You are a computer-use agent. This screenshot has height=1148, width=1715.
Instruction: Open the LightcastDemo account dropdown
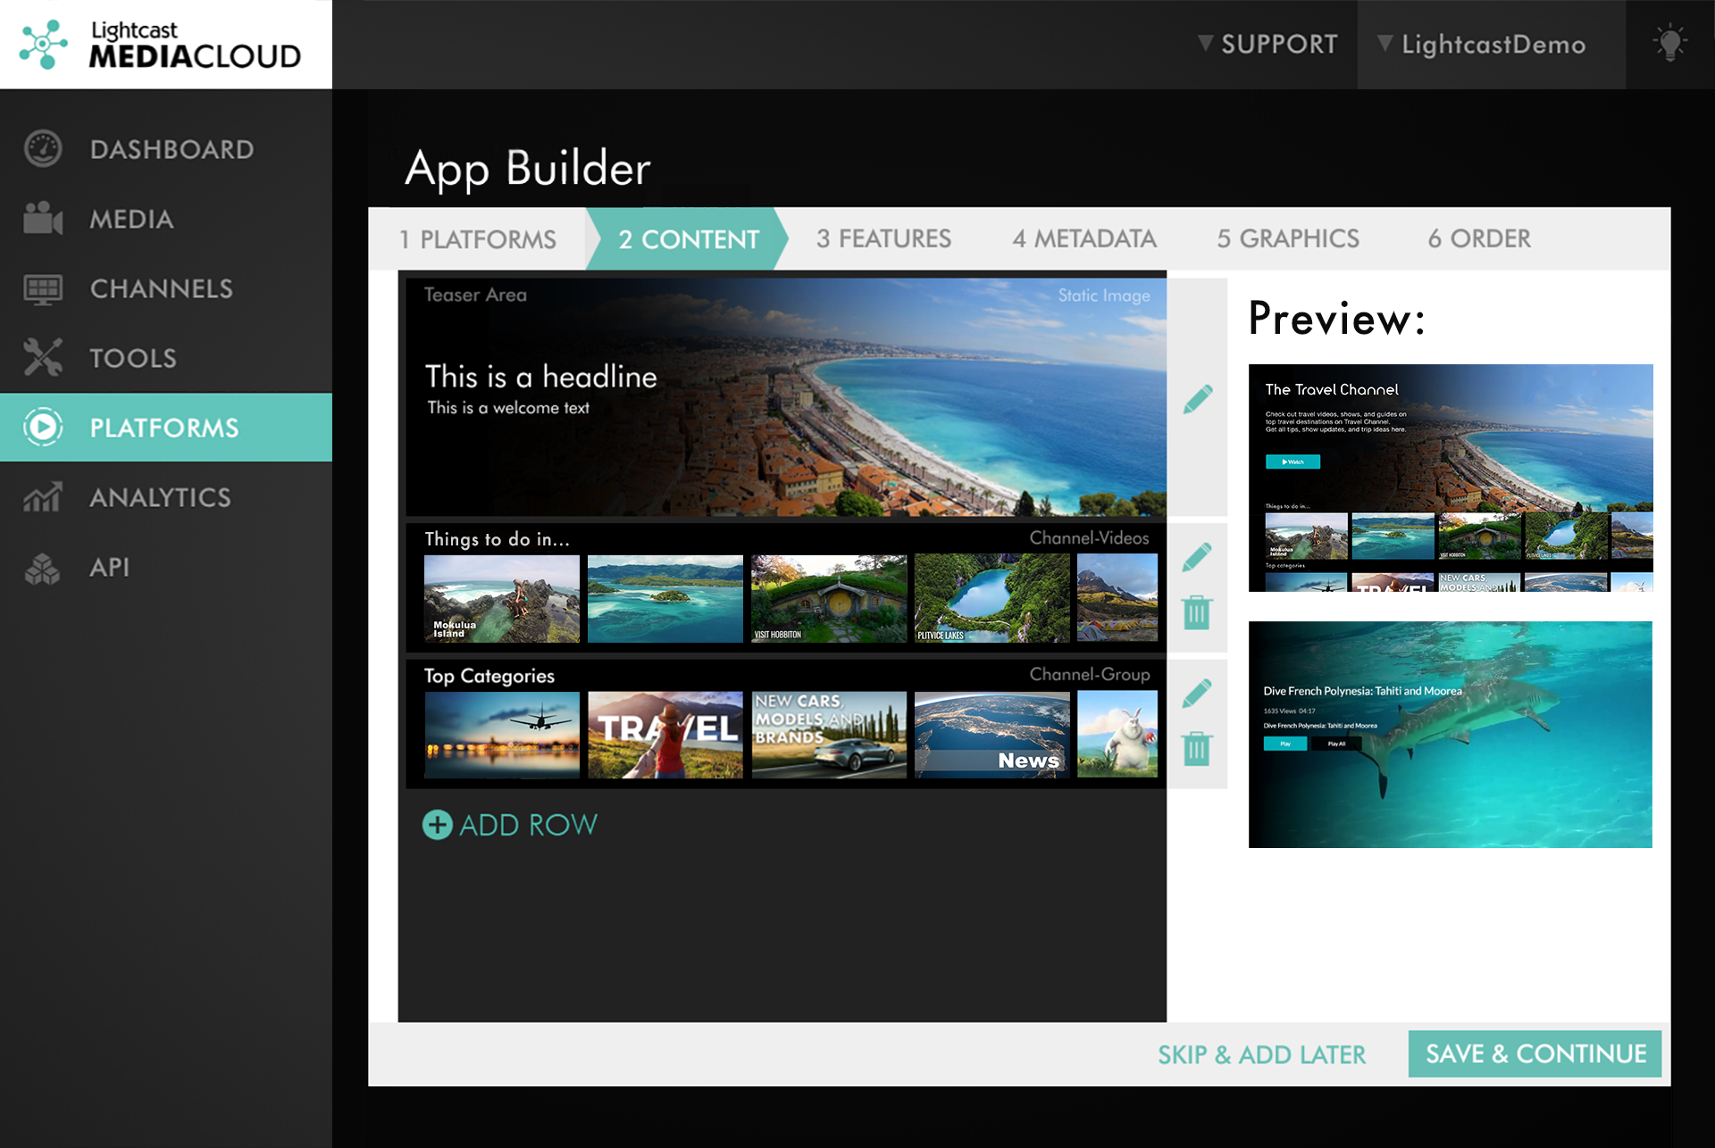[1482, 44]
